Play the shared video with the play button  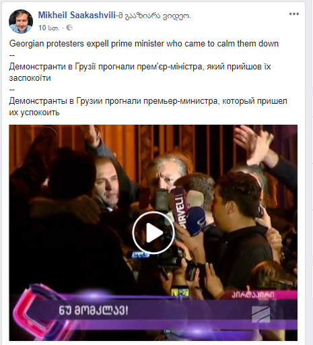153,232
